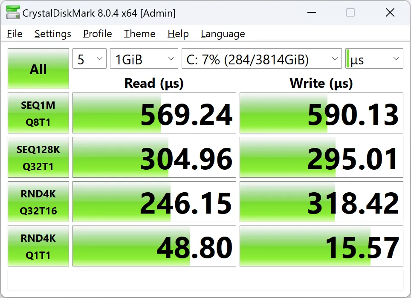Maximize the CrystalDiskMark window
The height and width of the screenshot is (298, 411).
click(350, 13)
